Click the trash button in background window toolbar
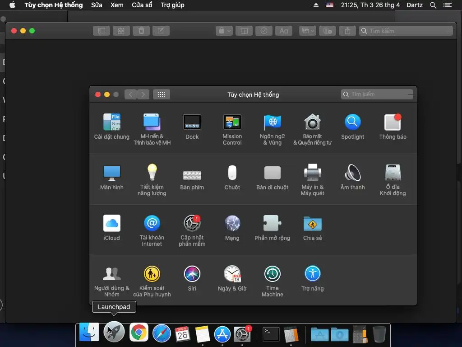Screen dimensions: 462x347 [x=141, y=31]
